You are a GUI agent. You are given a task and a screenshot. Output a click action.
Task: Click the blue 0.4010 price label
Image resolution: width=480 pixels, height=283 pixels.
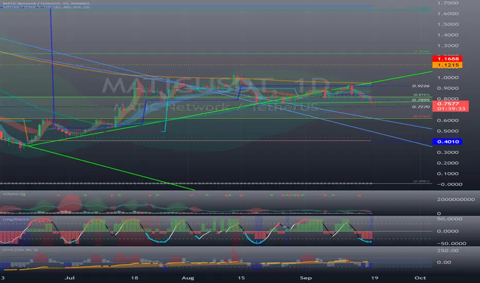(447, 141)
